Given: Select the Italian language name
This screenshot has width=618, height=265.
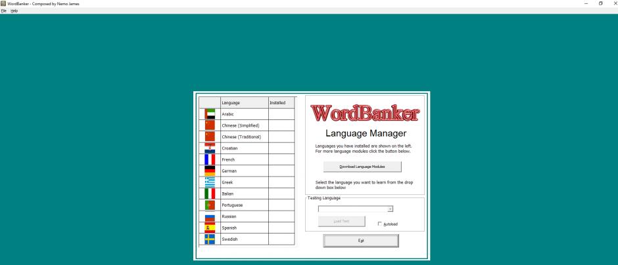Looking at the screenshot, I should pos(228,194).
